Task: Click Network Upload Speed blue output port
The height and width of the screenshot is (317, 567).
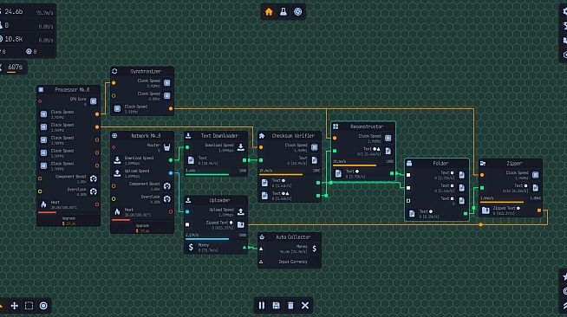Action: 171,173
